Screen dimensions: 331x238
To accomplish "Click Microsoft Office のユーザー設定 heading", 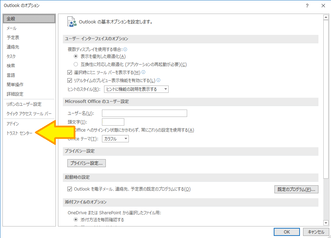I will point(97,102).
